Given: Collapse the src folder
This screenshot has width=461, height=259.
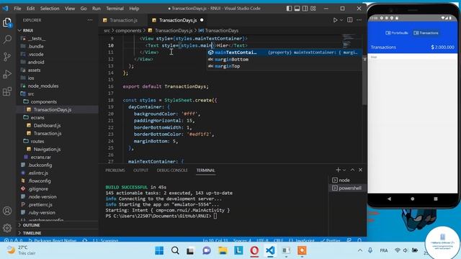Looking at the screenshot, I should (58, 94).
